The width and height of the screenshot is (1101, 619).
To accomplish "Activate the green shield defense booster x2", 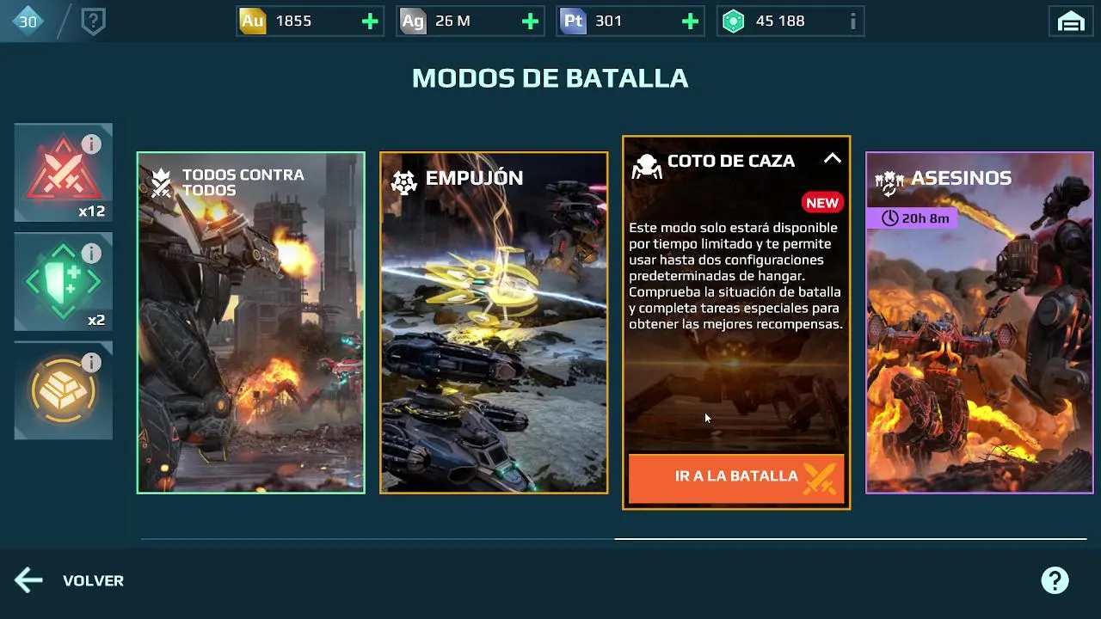I will pos(63,282).
